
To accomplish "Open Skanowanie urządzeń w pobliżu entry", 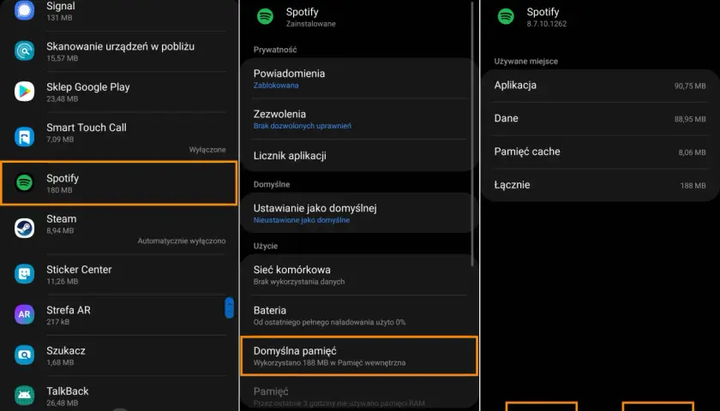I will (x=119, y=51).
